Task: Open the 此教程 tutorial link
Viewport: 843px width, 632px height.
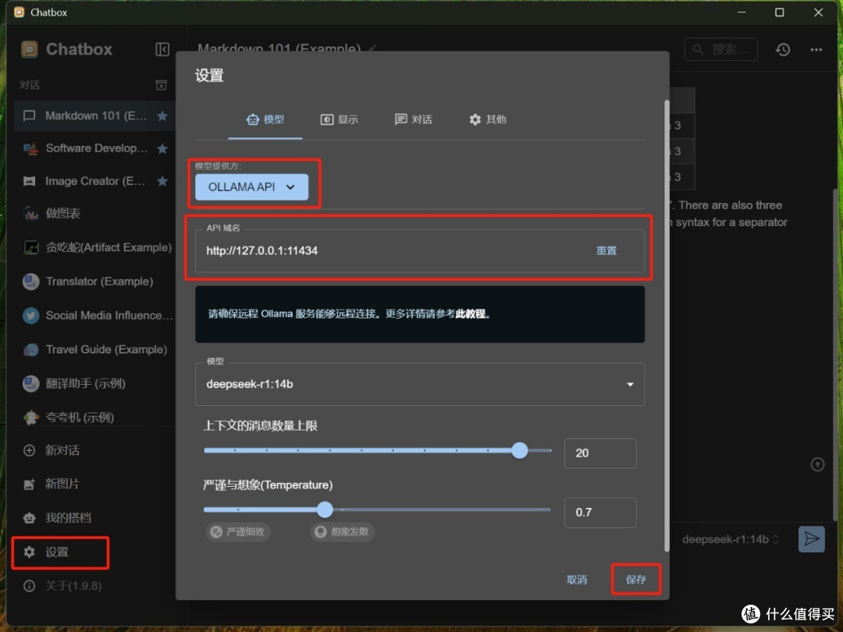Action: point(471,314)
